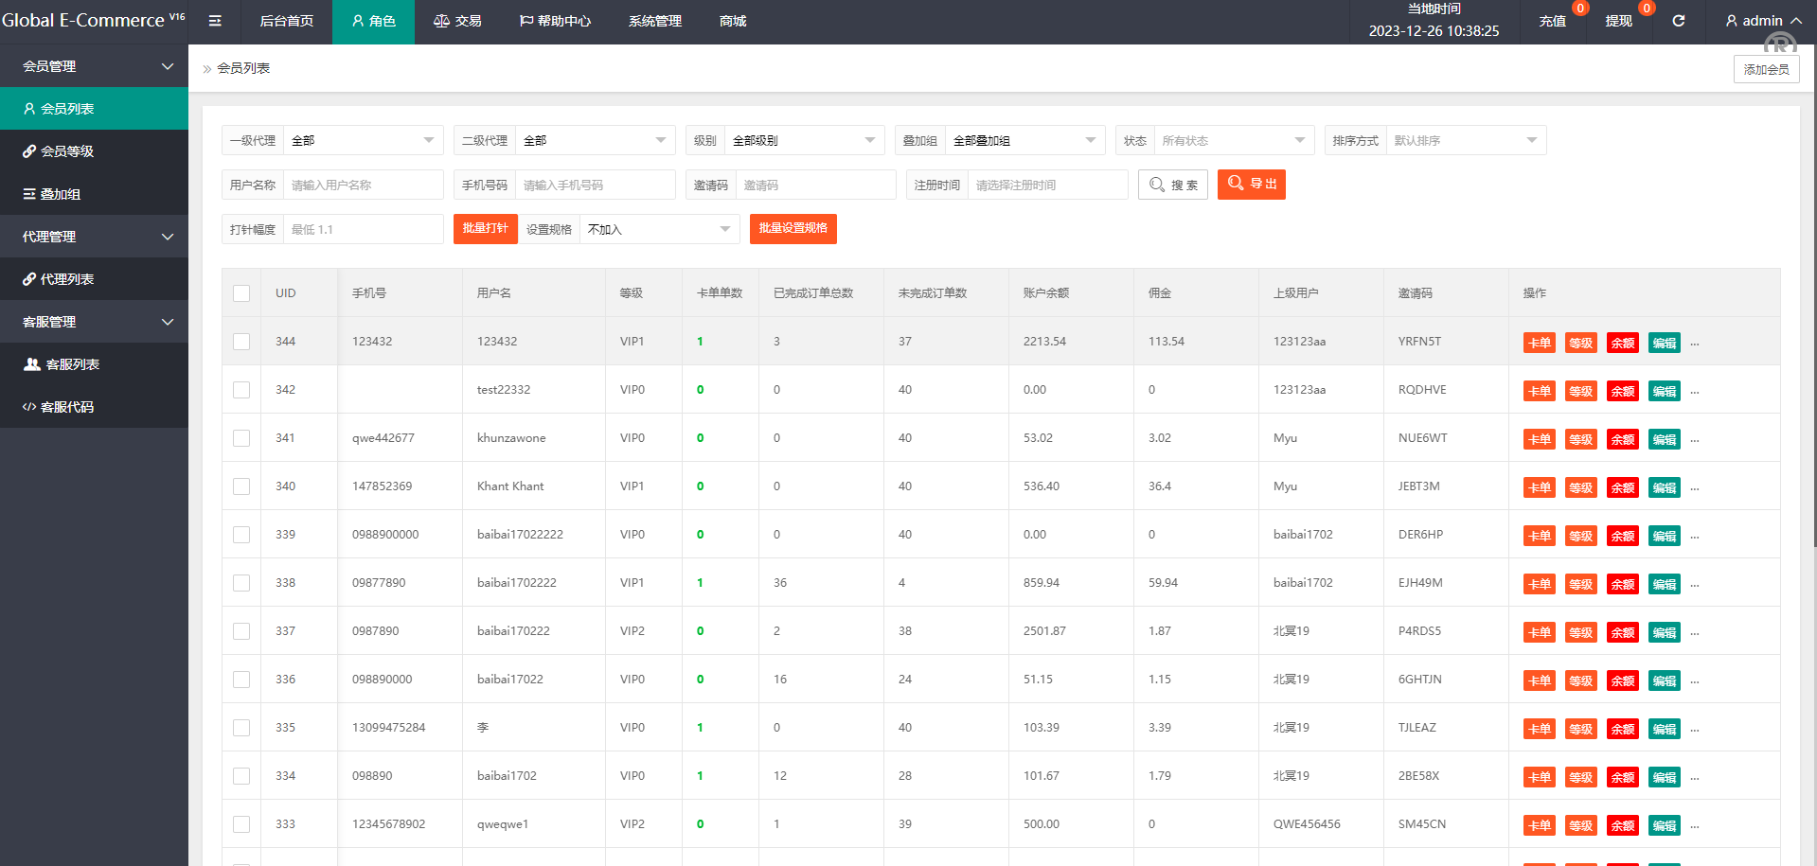Open the 系统管理 top menu
The image size is (1817, 866).
click(x=654, y=21)
